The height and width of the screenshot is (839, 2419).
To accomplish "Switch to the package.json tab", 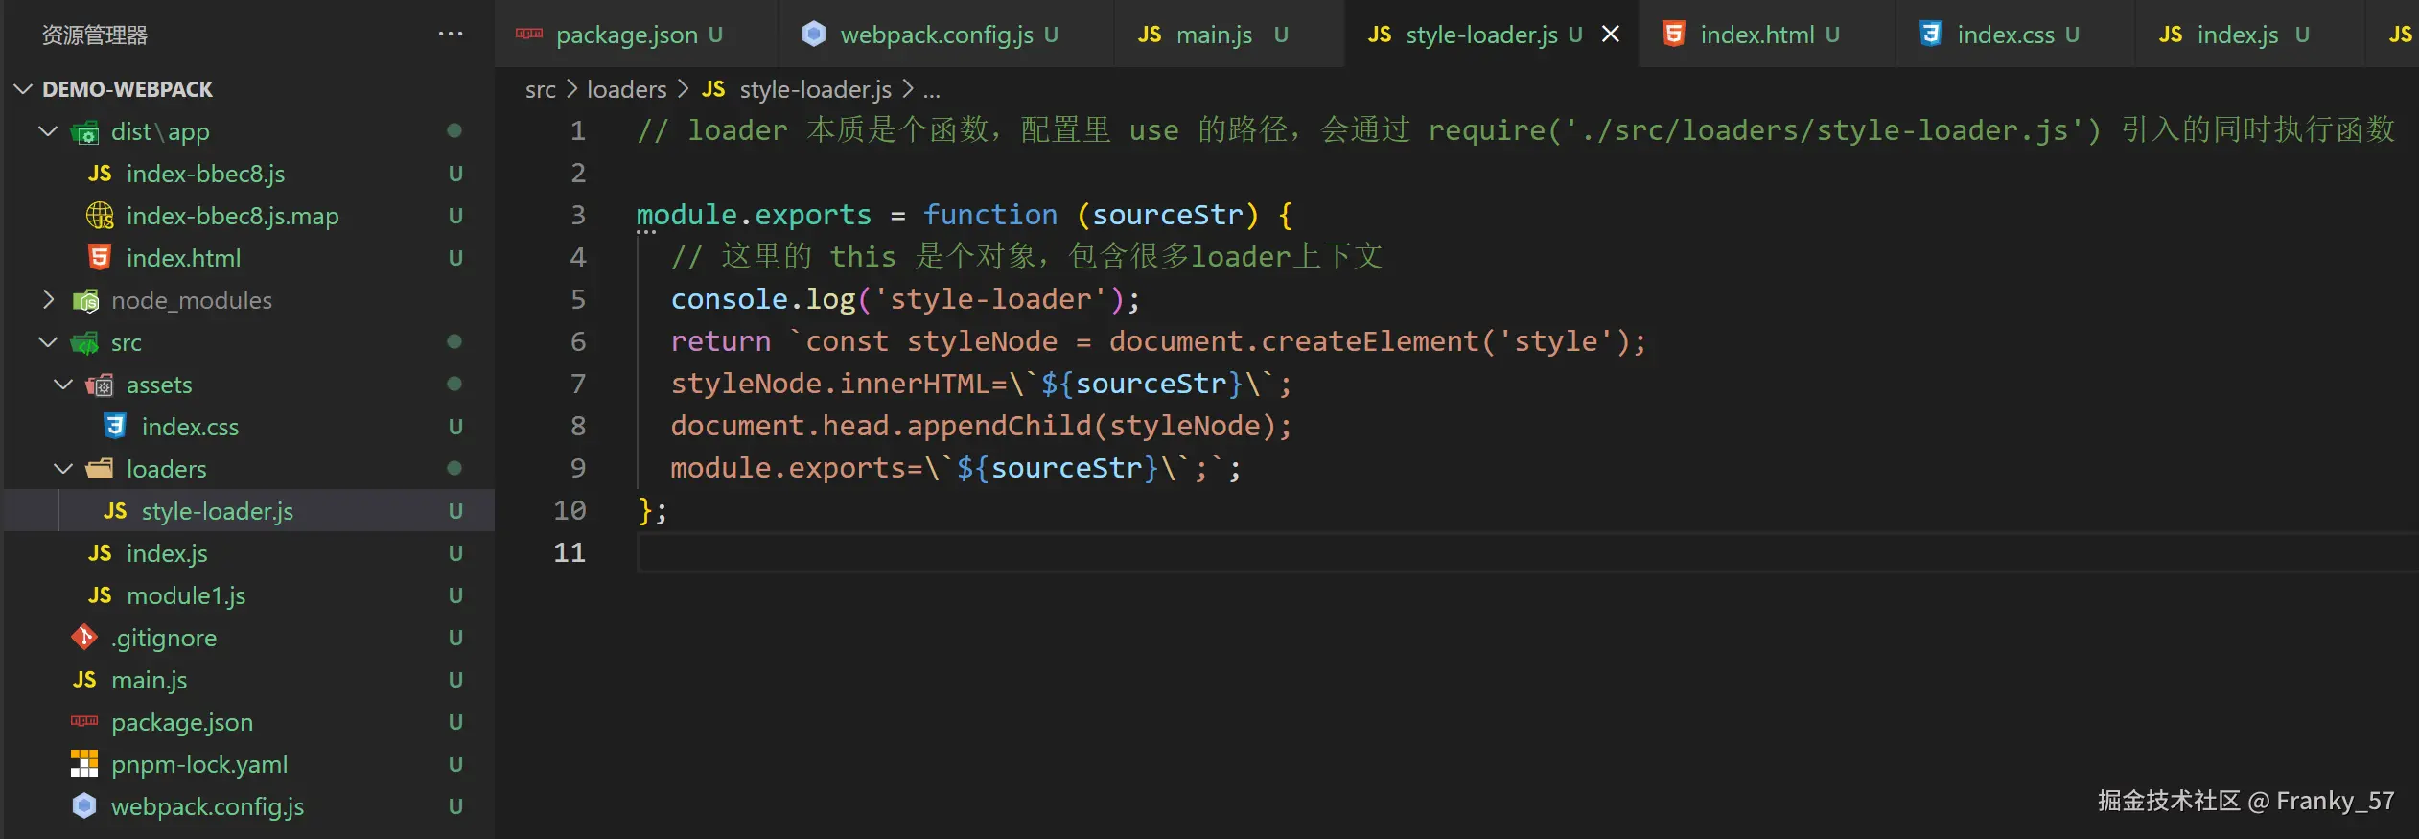I will (637, 35).
